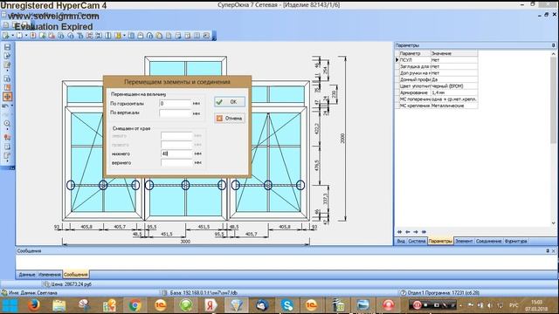
Task: Select the ПСУЛ parameter row
Action: coord(437,60)
